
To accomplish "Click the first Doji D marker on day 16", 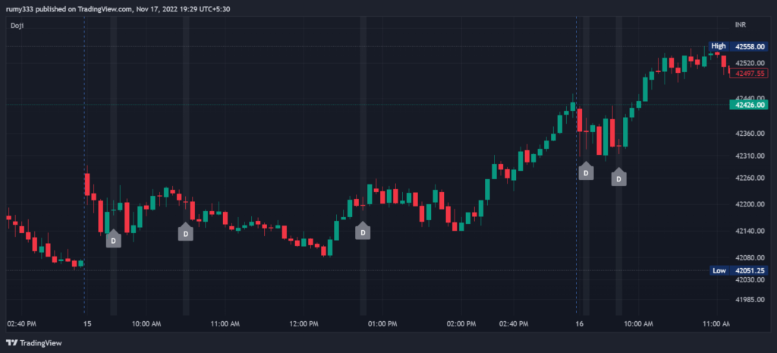I will (x=587, y=171).
